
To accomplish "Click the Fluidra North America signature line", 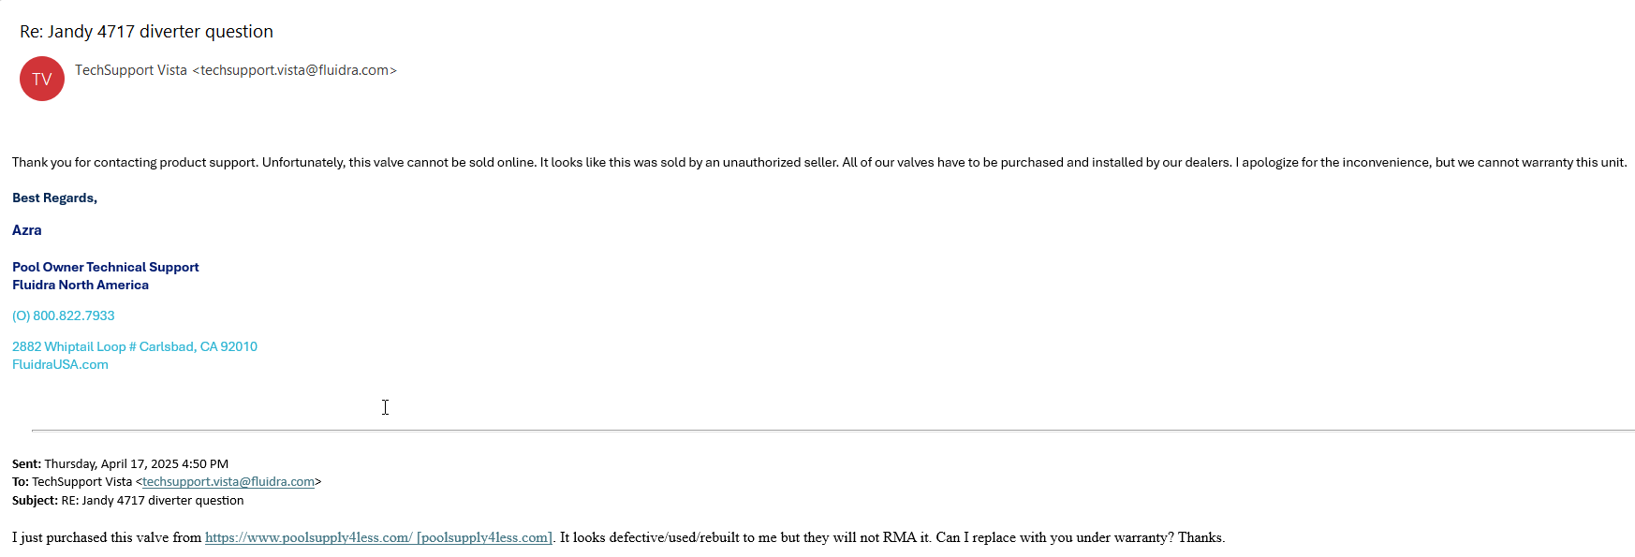I will coord(81,286).
